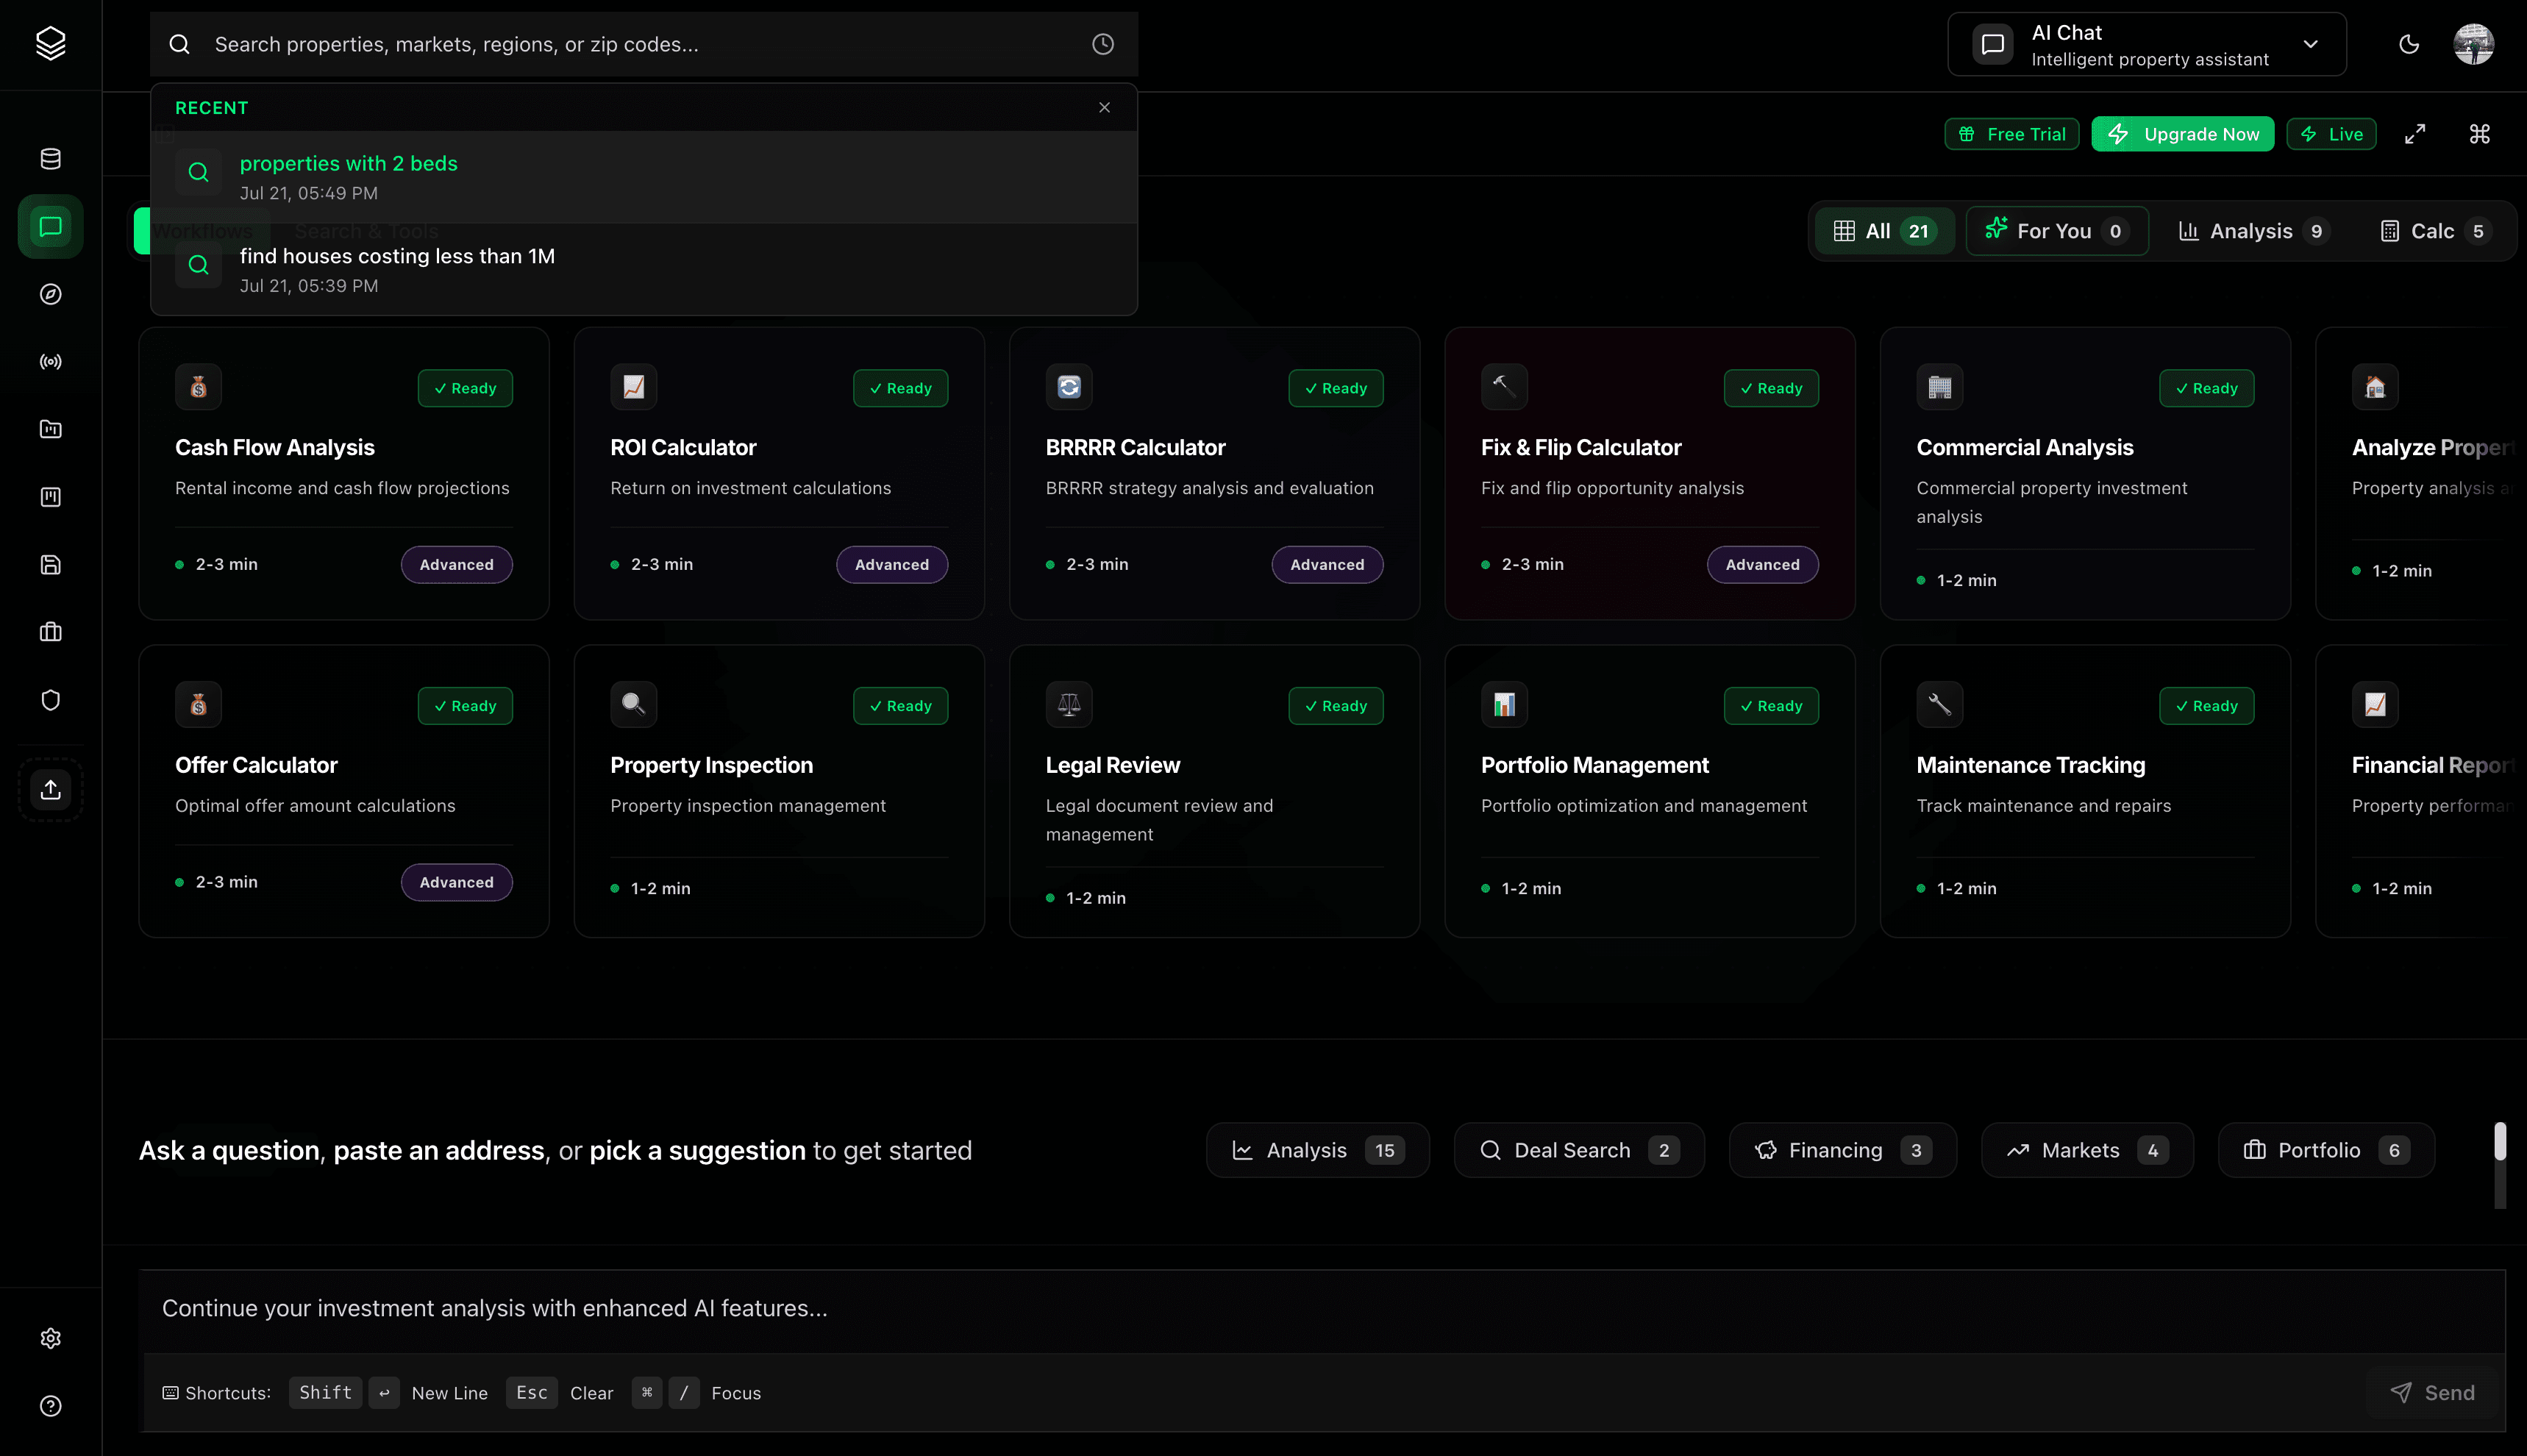Toggle dark mode moon icon
The image size is (2527, 1456).
[x=2408, y=44]
